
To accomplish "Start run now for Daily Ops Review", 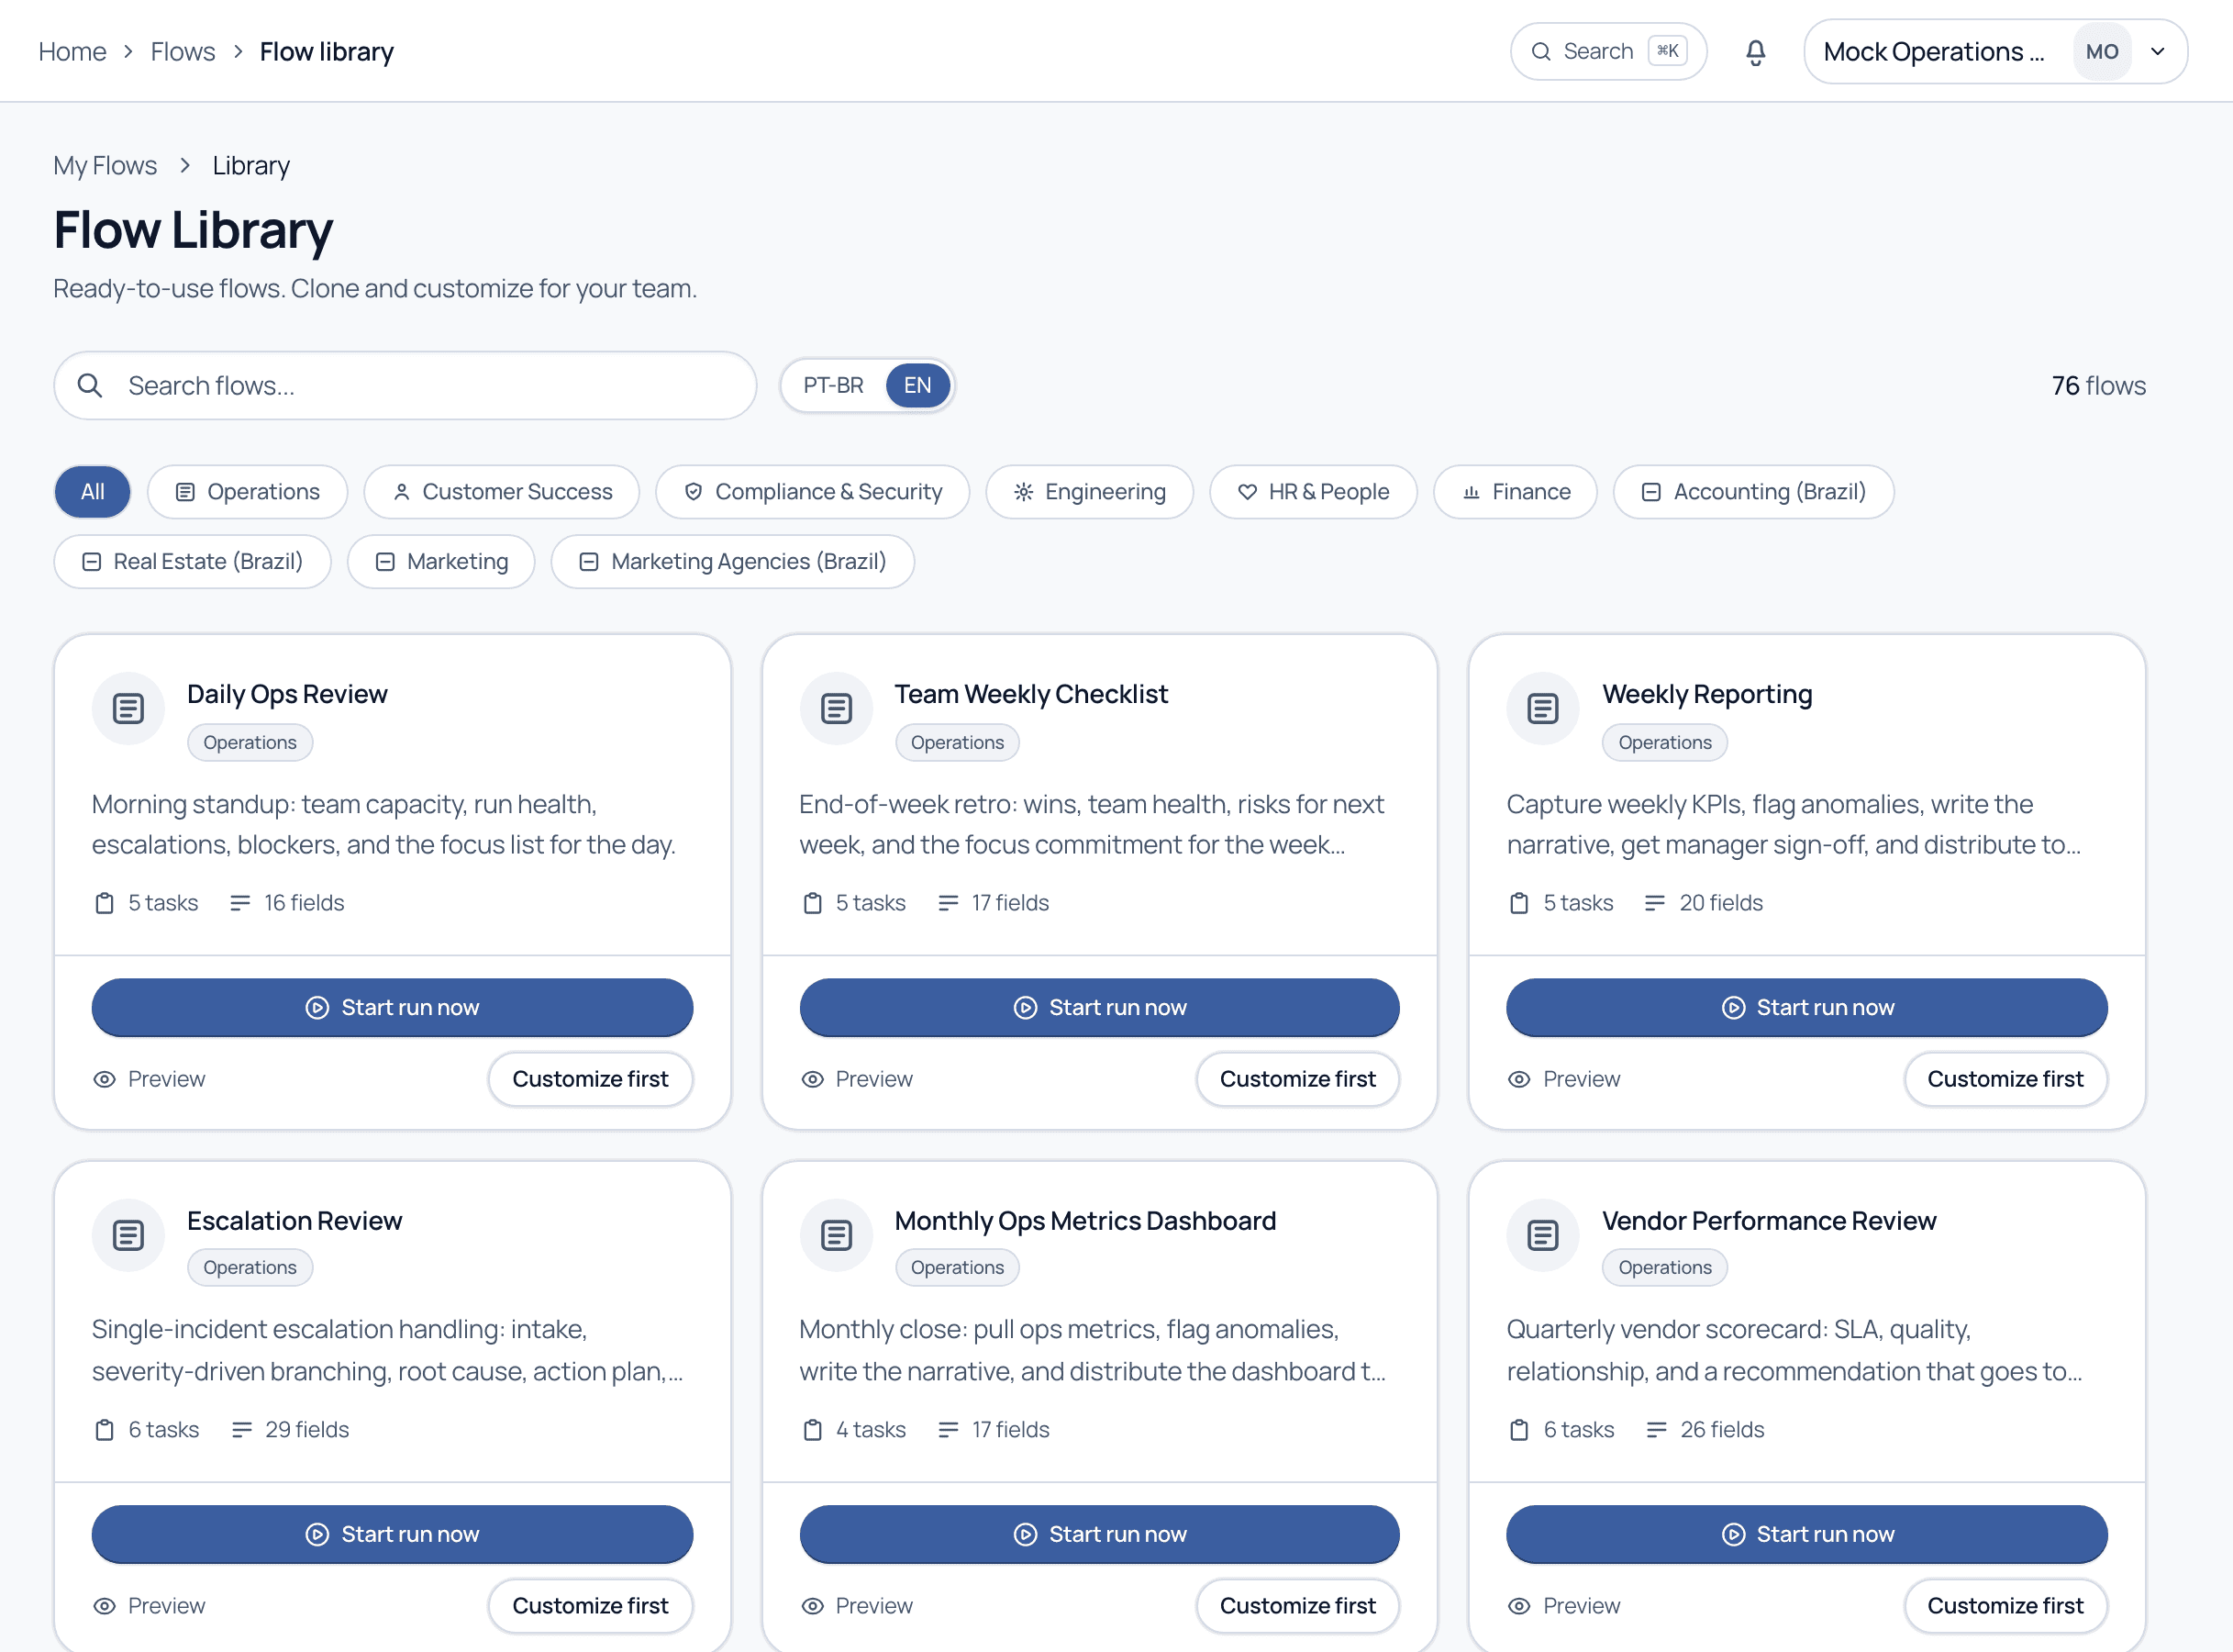I will pyautogui.click(x=392, y=1007).
